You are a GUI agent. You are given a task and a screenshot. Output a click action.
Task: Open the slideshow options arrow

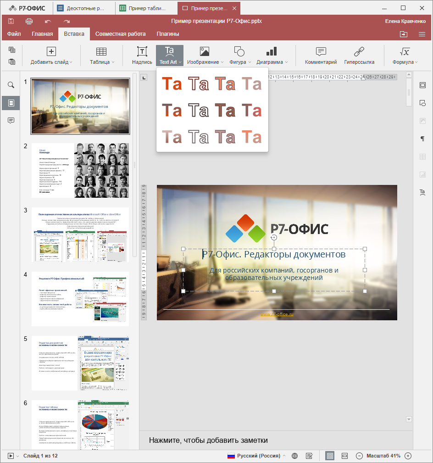tap(18, 456)
